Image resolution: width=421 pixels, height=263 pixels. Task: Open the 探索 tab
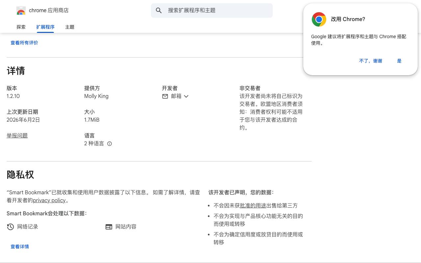click(21, 27)
